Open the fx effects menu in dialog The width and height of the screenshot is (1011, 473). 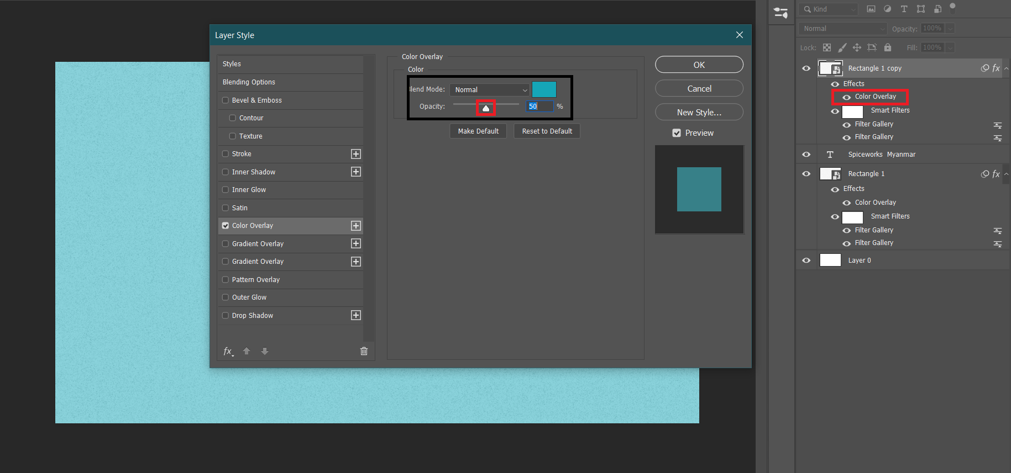pos(228,351)
